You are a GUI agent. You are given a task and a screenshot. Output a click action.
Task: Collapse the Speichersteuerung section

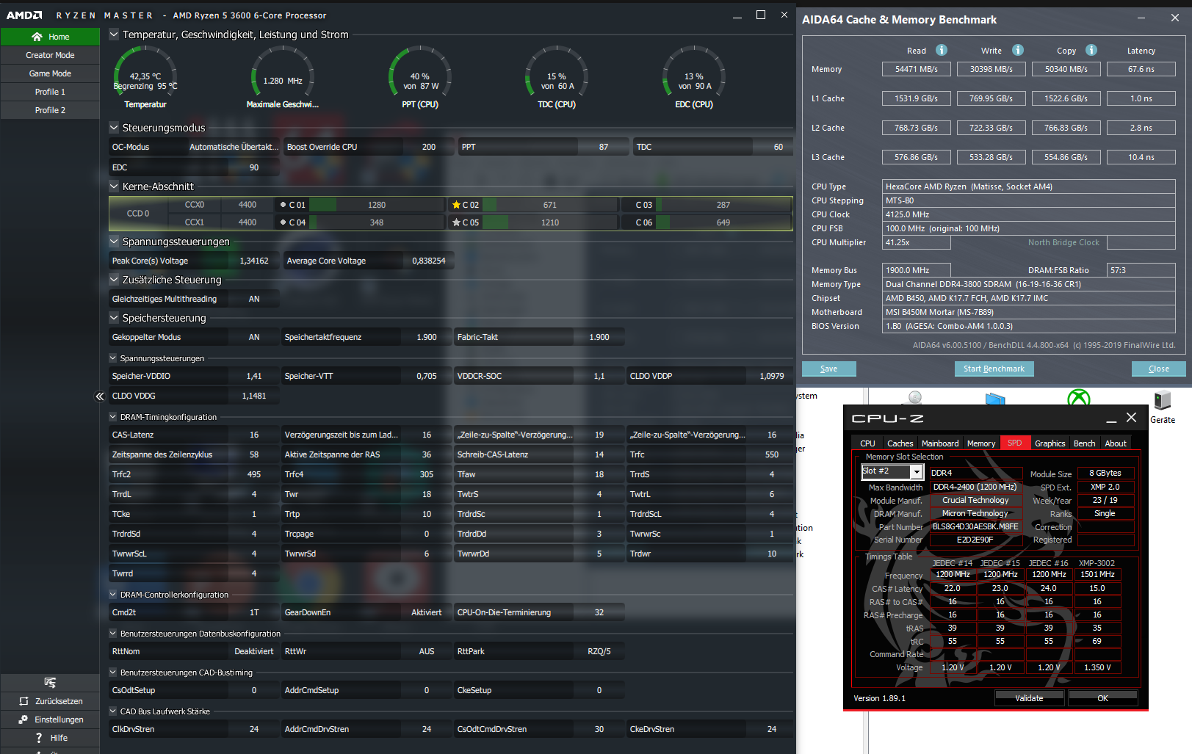click(x=114, y=318)
